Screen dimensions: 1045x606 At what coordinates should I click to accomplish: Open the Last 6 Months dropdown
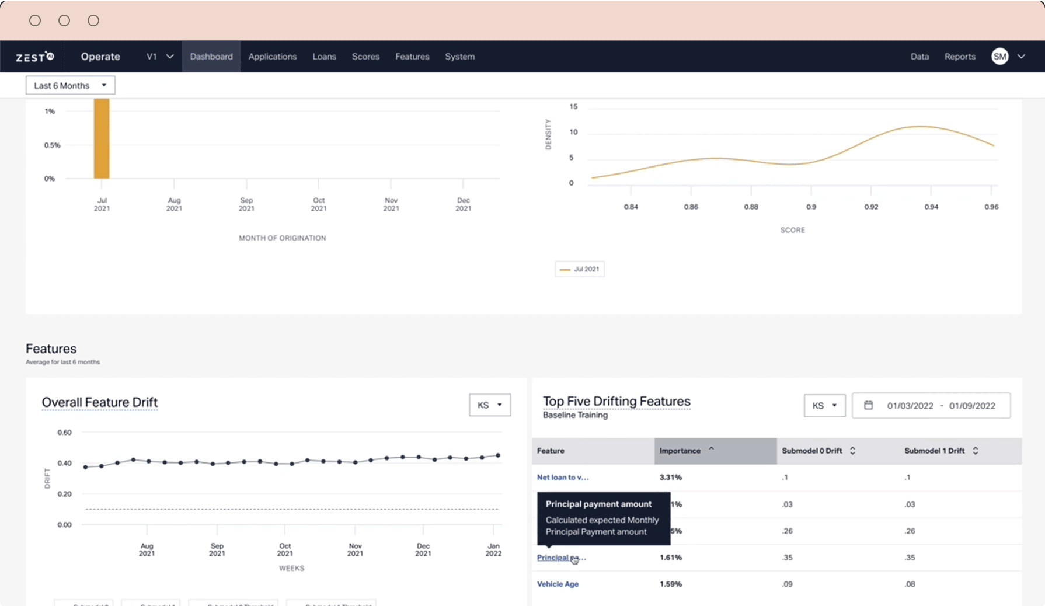coord(70,85)
